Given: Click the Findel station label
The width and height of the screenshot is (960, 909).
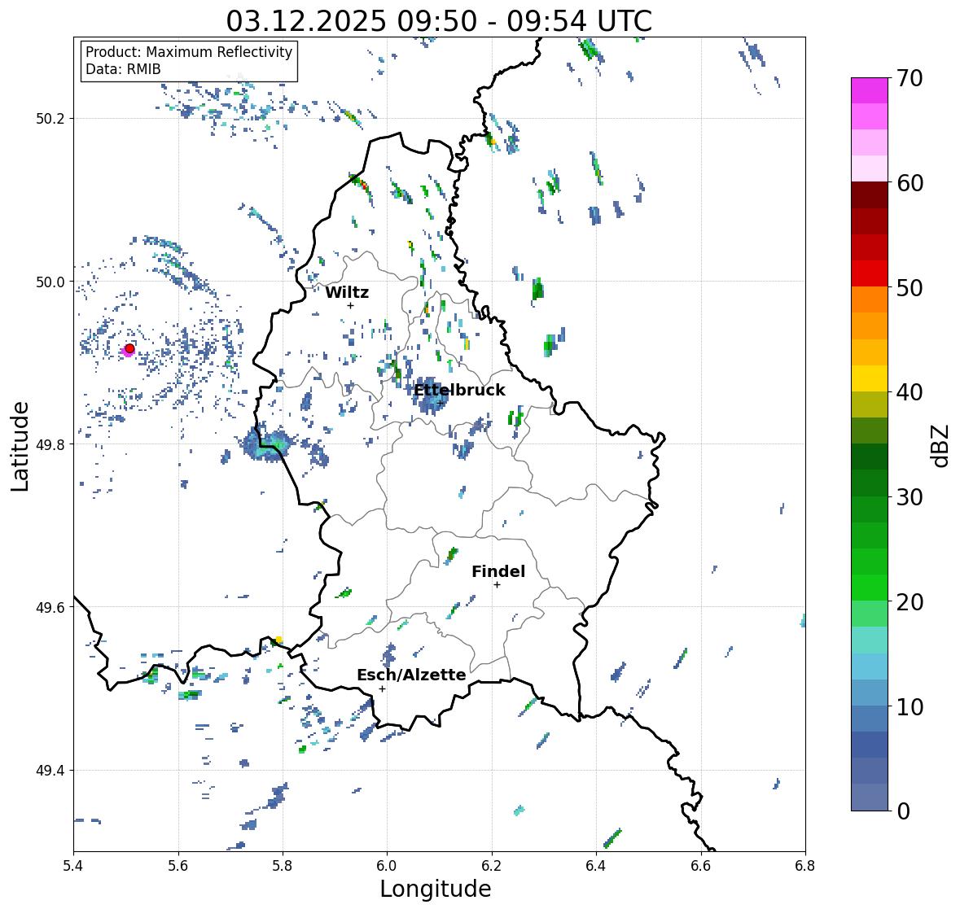Looking at the screenshot, I should click(x=498, y=571).
